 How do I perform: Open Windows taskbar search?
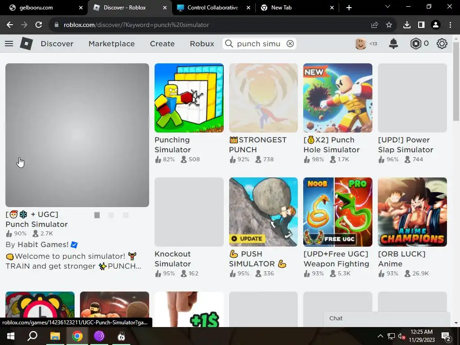pos(32,336)
